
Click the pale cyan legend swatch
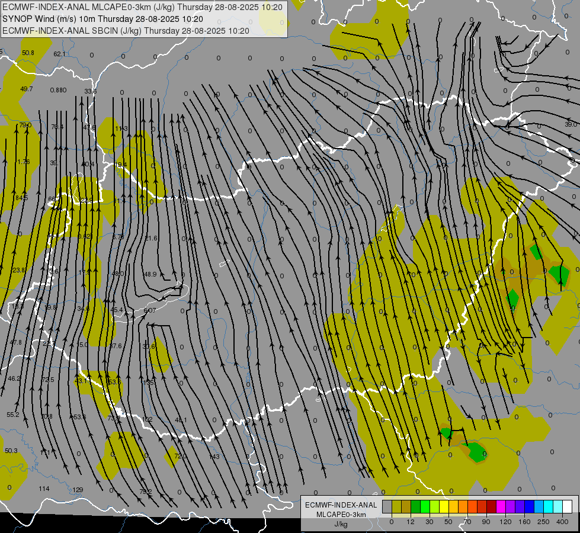pyautogui.click(x=558, y=506)
